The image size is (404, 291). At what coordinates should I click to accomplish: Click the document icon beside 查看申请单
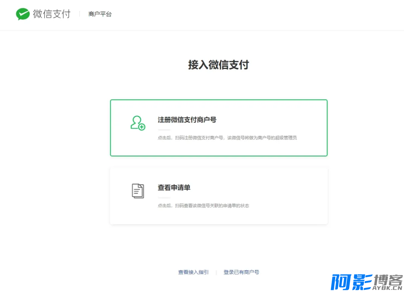[138, 191]
